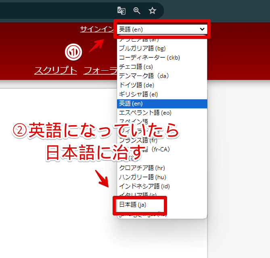Select エスペラント語 (eo) from language list
Screen dimensions: 270x258
(x=162, y=113)
